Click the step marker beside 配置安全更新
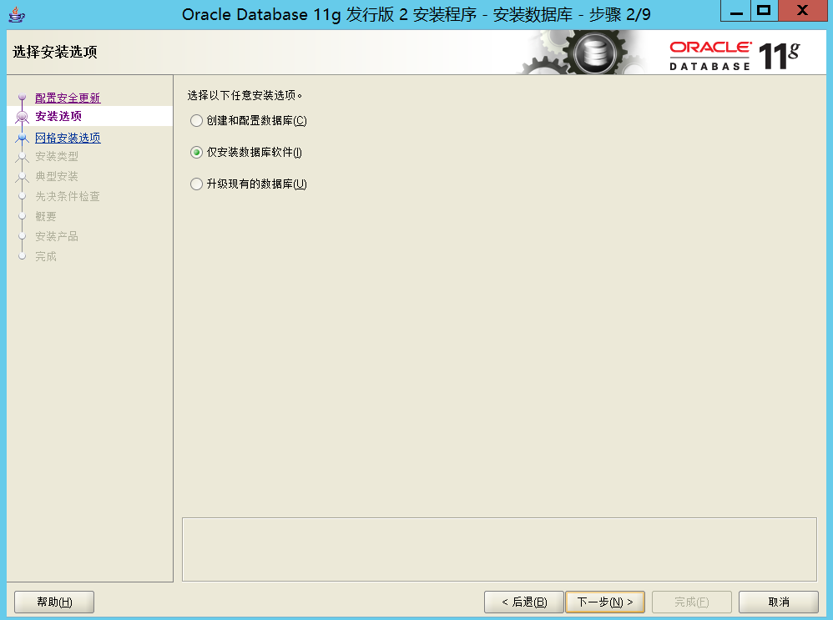833x620 pixels. (22, 98)
